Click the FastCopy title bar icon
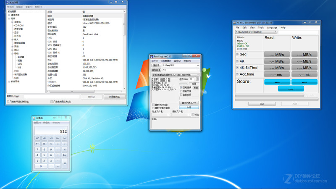The width and height of the screenshot is (336, 189). point(152,56)
